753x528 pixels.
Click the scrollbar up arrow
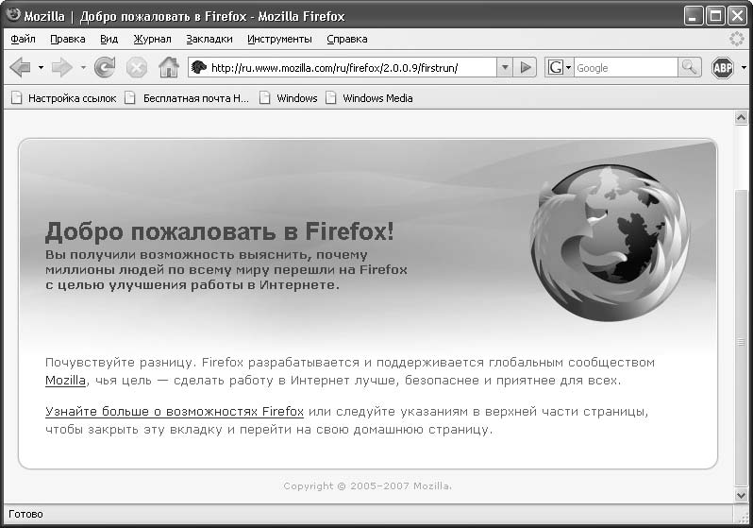coord(741,117)
